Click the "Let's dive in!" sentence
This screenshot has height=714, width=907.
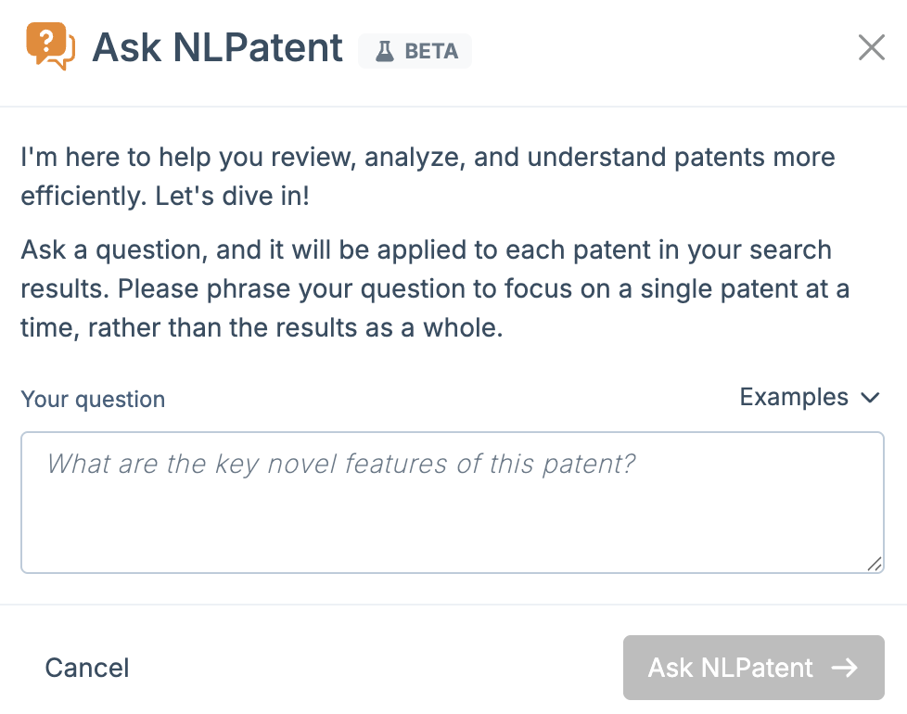click(241, 197)
